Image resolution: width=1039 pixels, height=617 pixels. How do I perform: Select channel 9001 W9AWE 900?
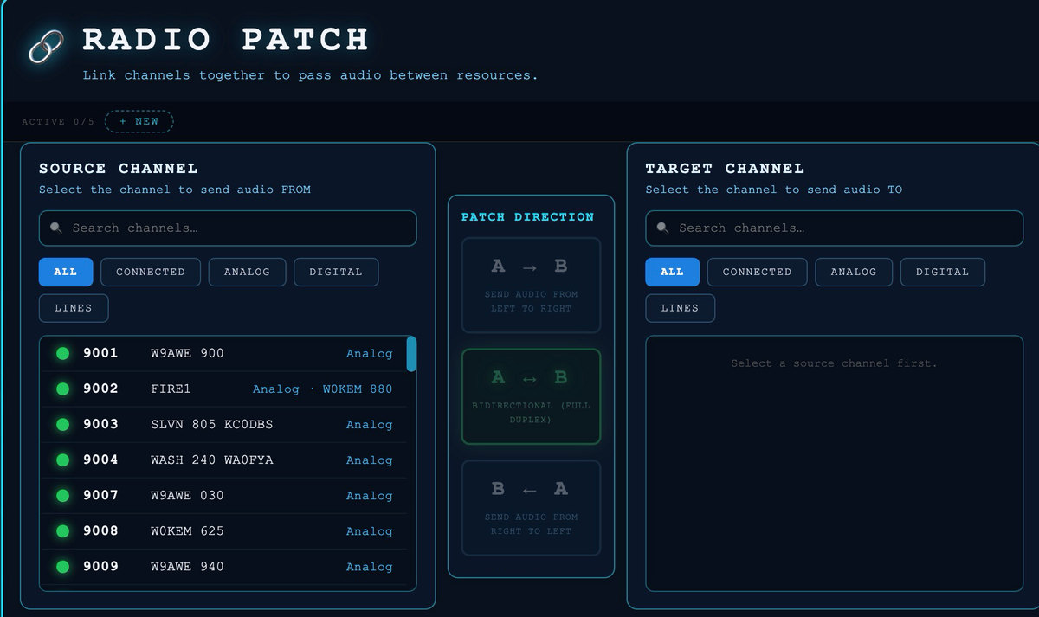click(223, 353)
